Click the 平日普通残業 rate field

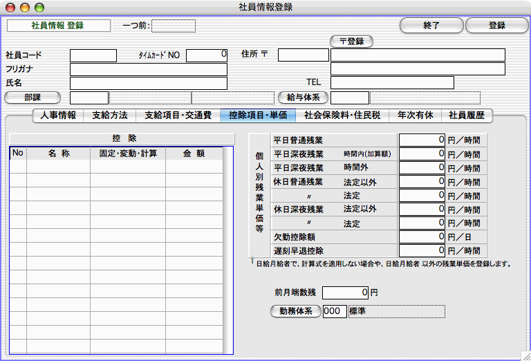422,140
